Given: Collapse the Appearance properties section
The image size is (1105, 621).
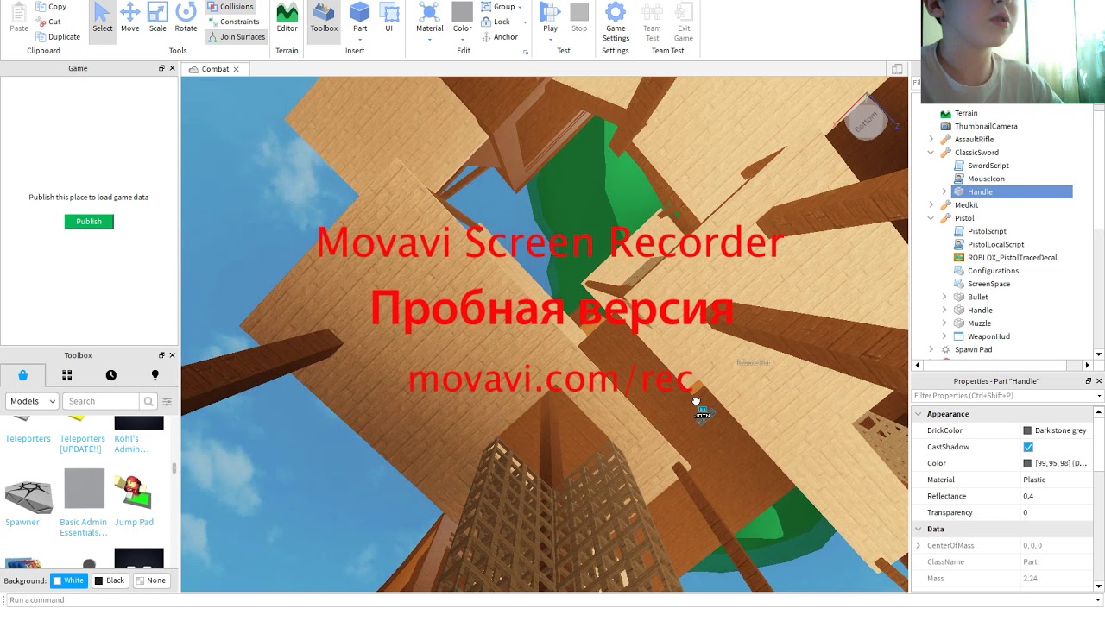Looking at the screenshot, I should (x=919, y=414).
